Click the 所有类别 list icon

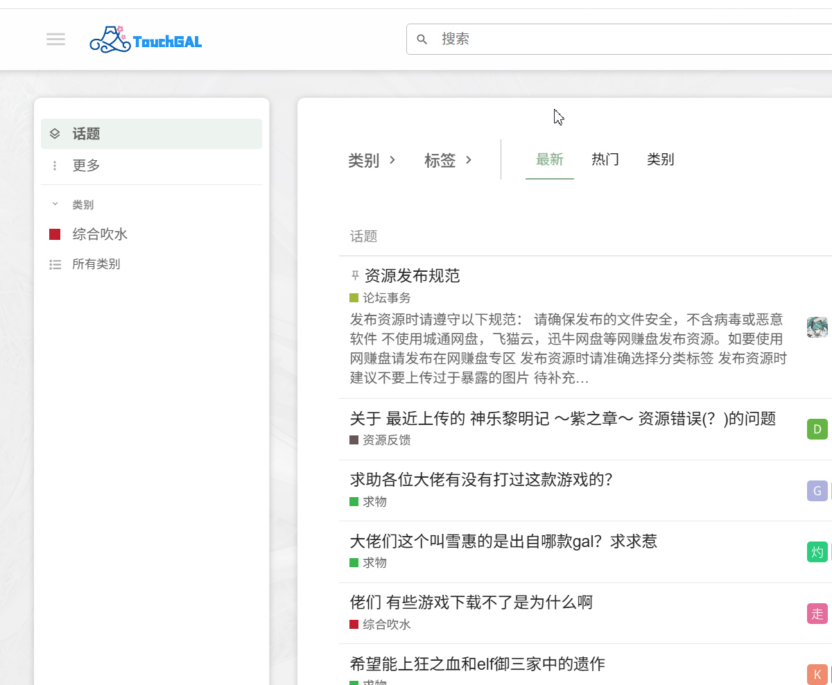55,264
